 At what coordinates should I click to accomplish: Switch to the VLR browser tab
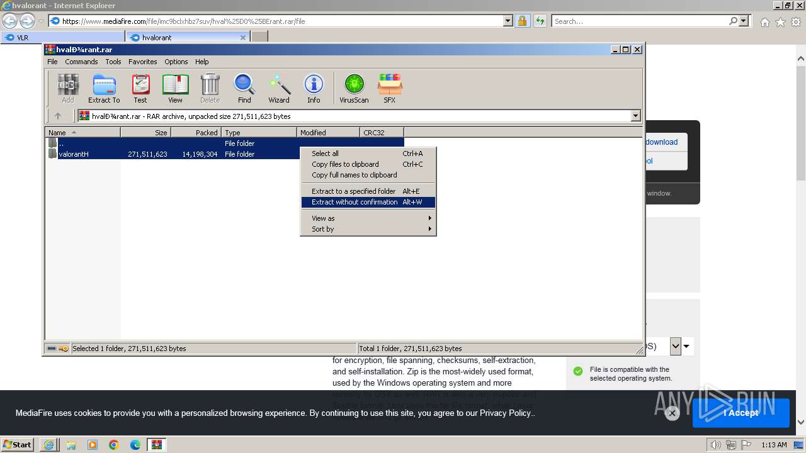click(x=62, y=37)
